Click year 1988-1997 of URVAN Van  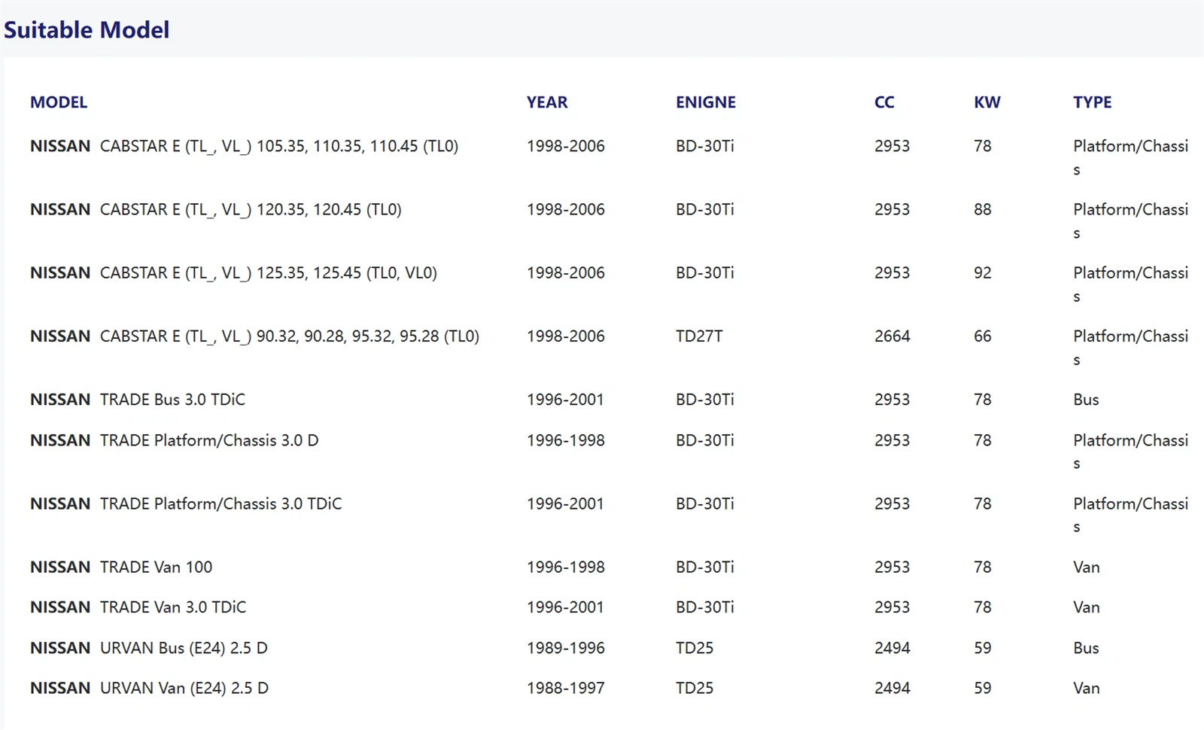coord(566,688)
